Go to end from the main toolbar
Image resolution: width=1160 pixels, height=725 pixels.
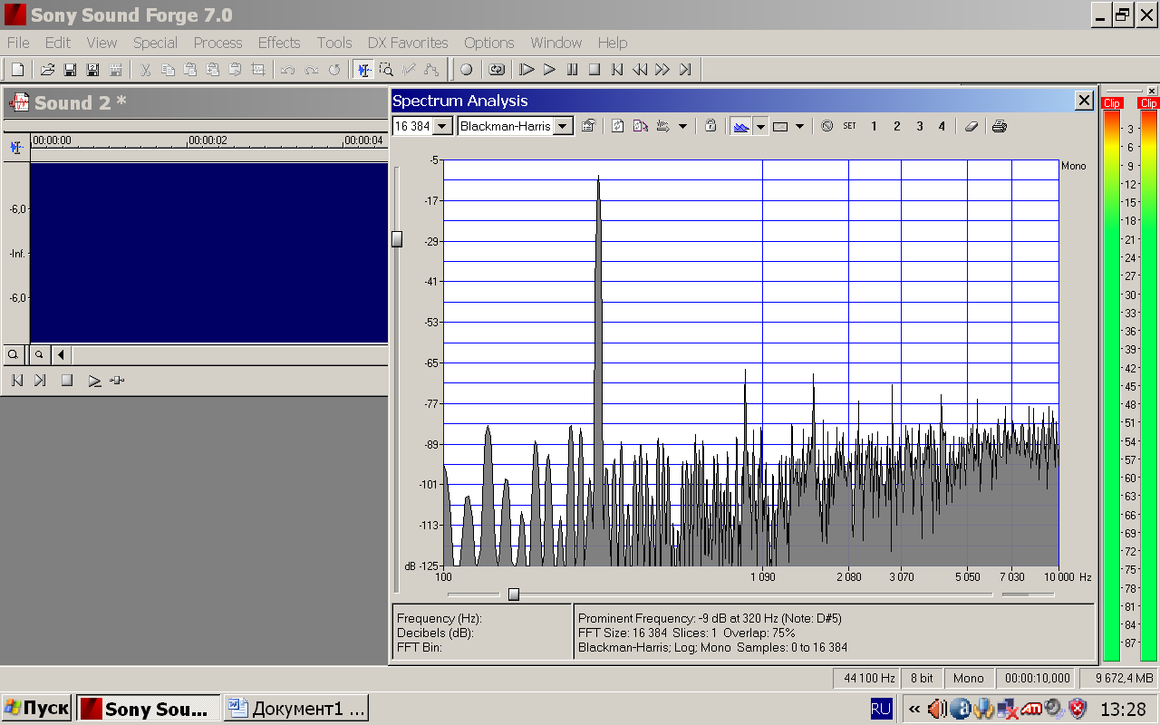(x=685, y=70)
